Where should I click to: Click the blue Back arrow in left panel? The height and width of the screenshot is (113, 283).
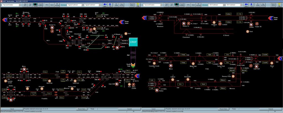coord(105,5)
